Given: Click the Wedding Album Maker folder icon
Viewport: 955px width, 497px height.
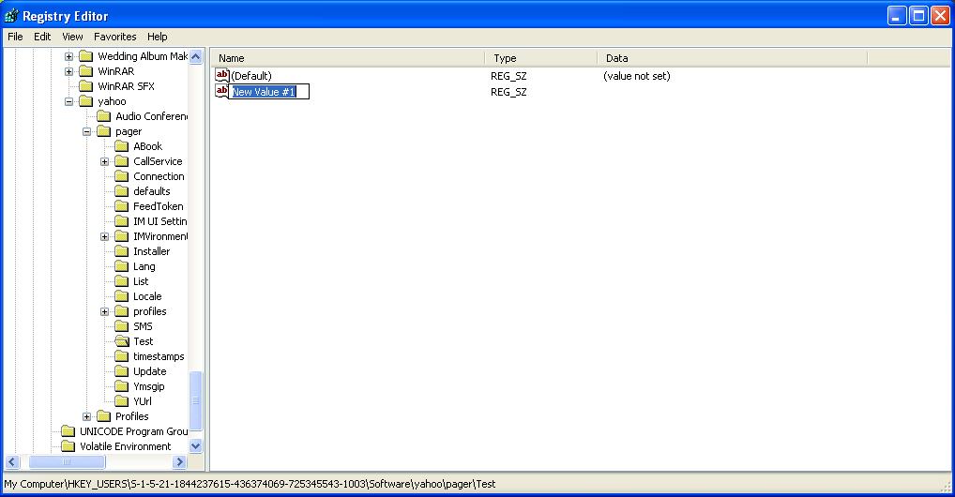Looking at the screenshot, I should click(86, 56).
